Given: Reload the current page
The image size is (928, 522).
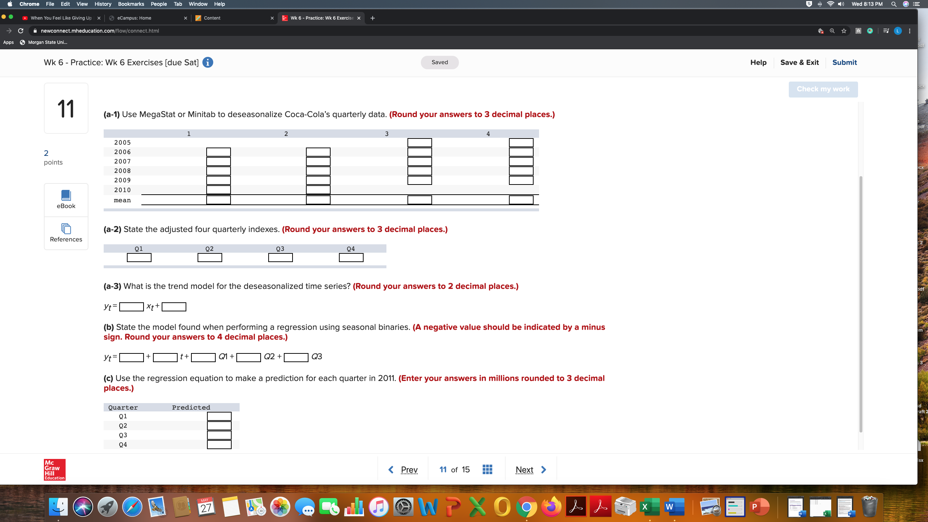Looking at the screenshot, I should 21,30.
